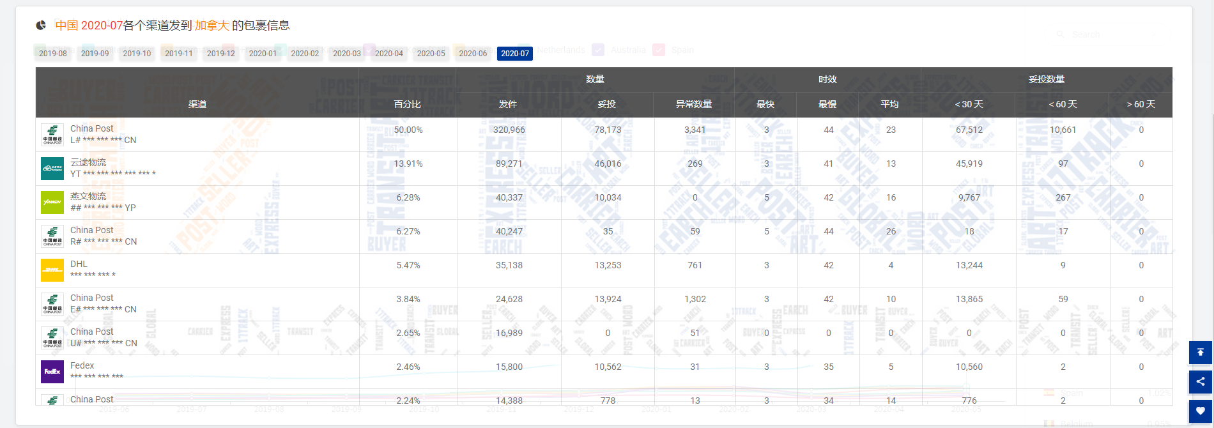Click the 10,562 Fedex delivered cell
Image resolution: width=1214 pixels, height=428 pixels.
[608, 367]
